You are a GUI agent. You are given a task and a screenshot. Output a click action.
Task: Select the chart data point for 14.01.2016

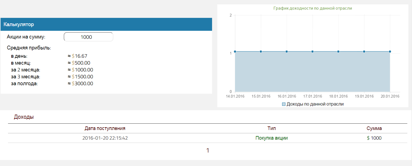click(x=235, y=51)
